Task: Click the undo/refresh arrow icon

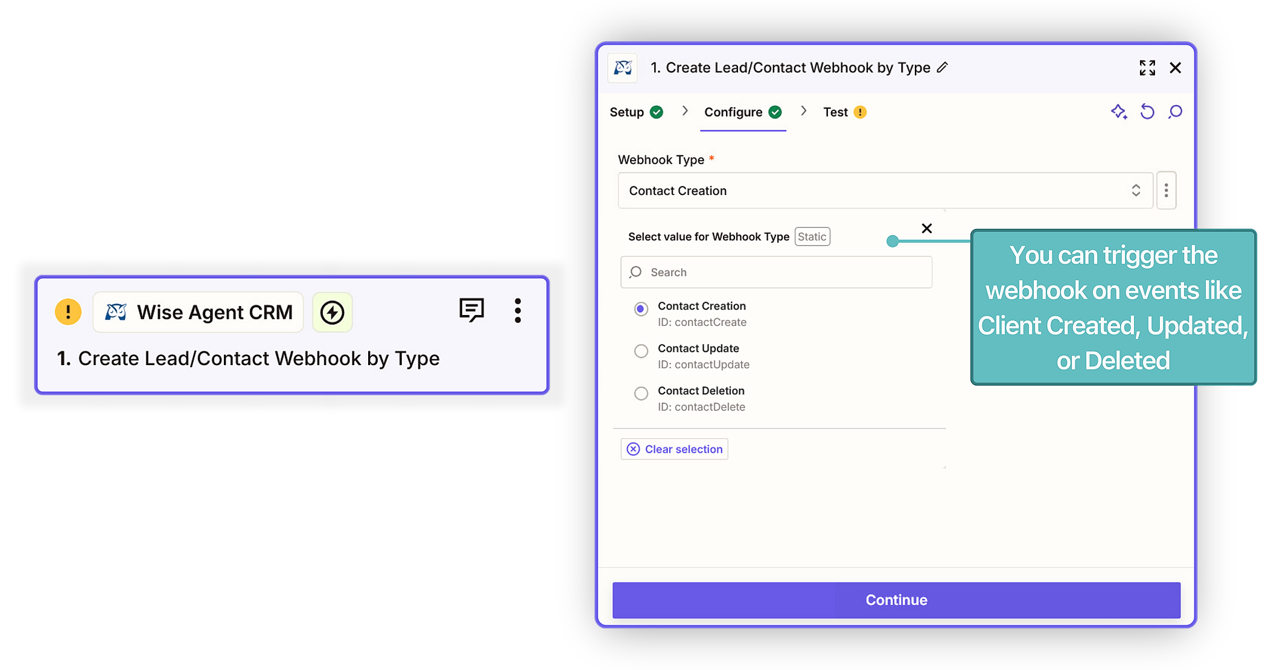Action: click(1147, 112)
